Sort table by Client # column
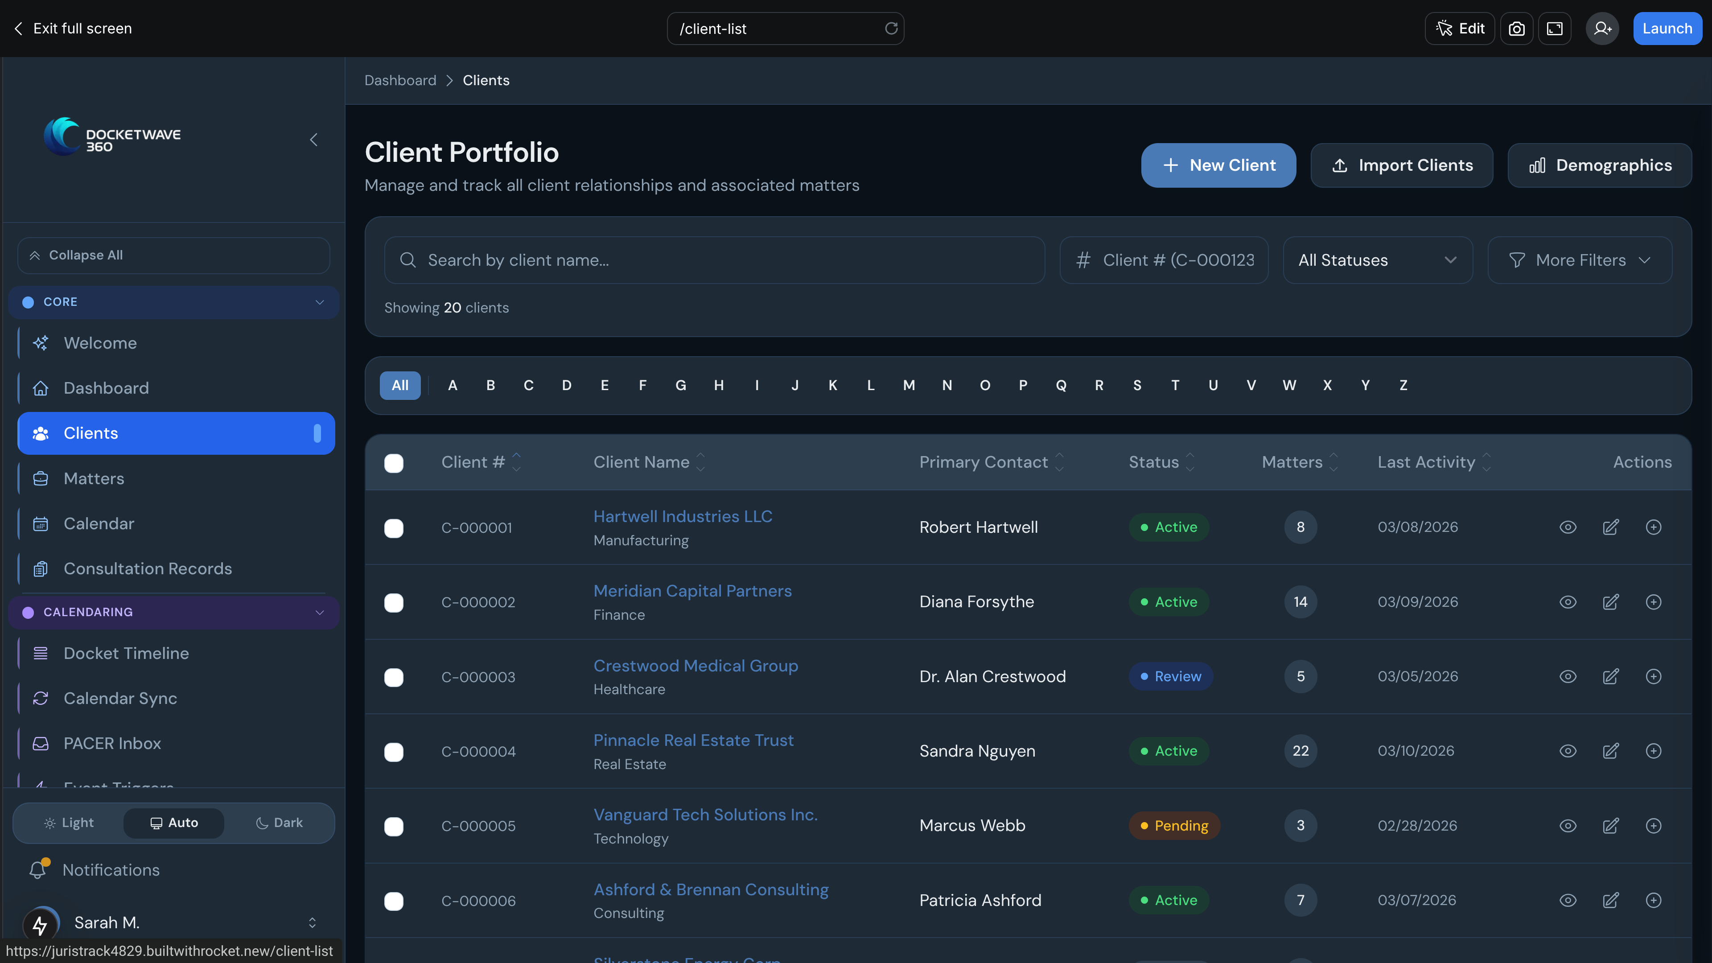The image size is (1712, 963). [481, 462]
